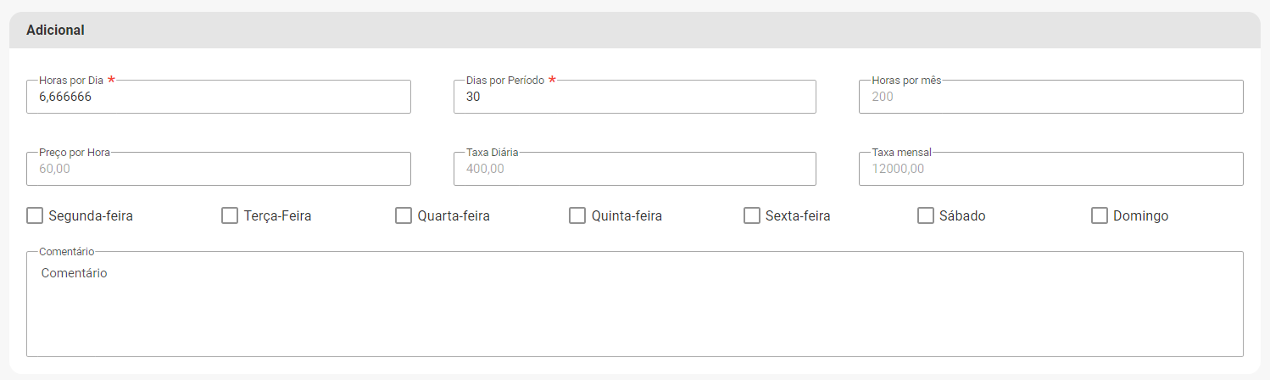Mark the Sábado checkbox

926,215
